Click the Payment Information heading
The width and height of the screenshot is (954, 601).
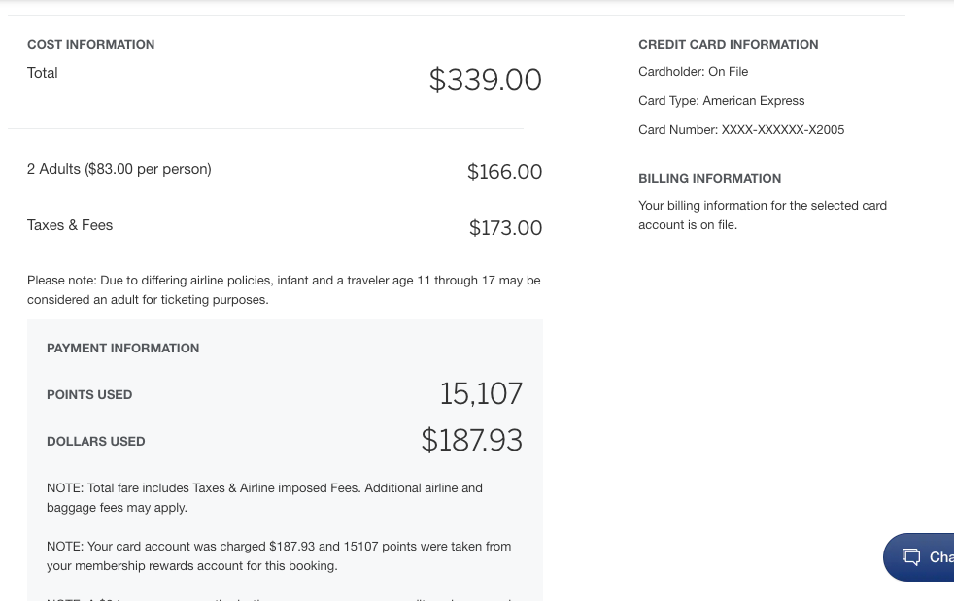(x=122, y=349)
